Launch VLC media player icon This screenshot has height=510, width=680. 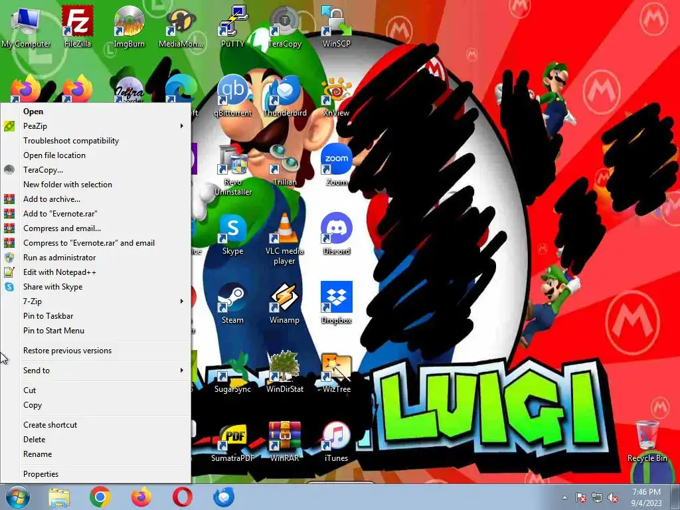pyautogui.click(x=284, y=239)
